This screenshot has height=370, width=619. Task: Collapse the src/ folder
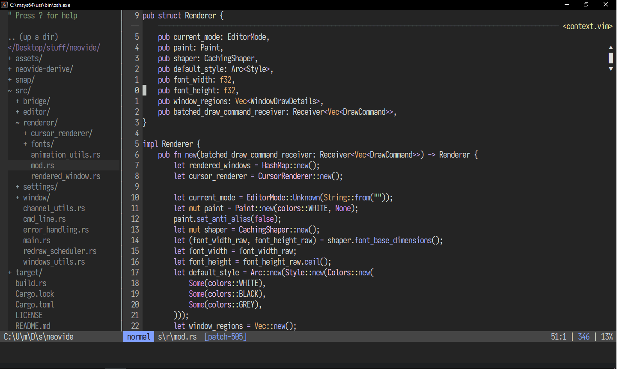pyautogui.click(x=22, y=90)
